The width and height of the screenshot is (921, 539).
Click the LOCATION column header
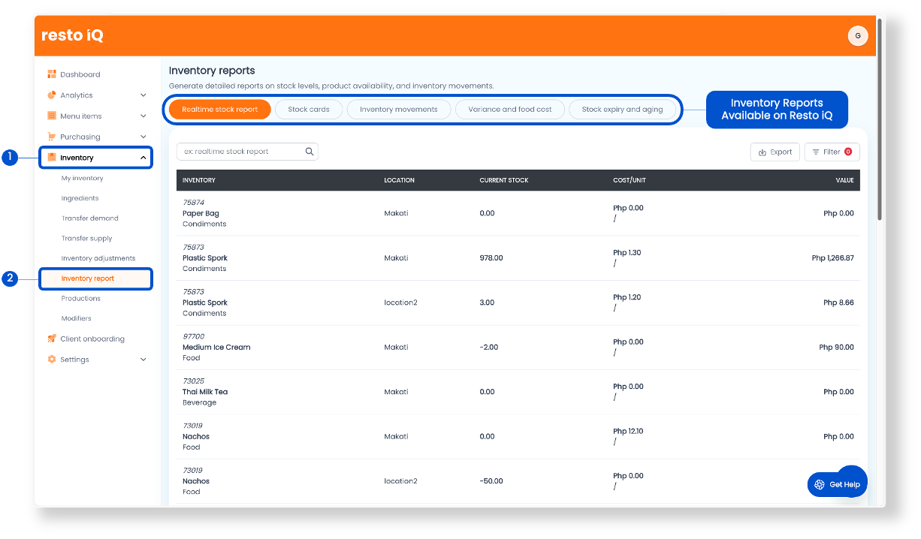399,180
